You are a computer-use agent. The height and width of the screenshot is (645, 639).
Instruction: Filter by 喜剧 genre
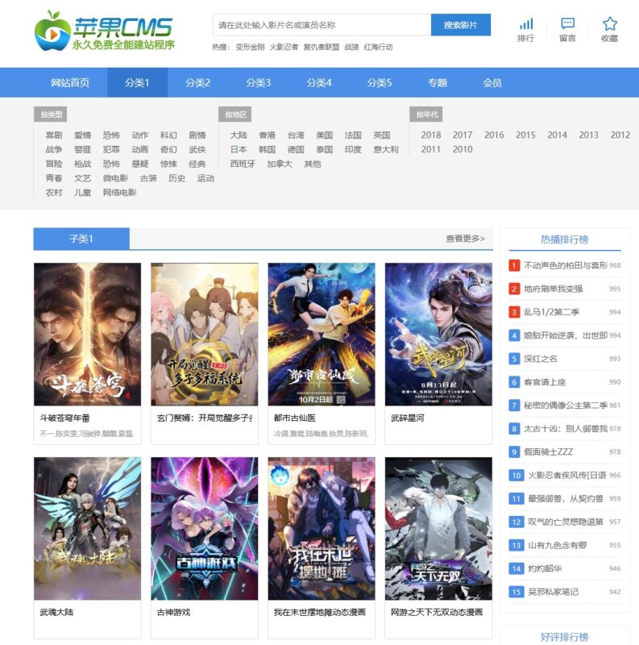click(54, 135)
